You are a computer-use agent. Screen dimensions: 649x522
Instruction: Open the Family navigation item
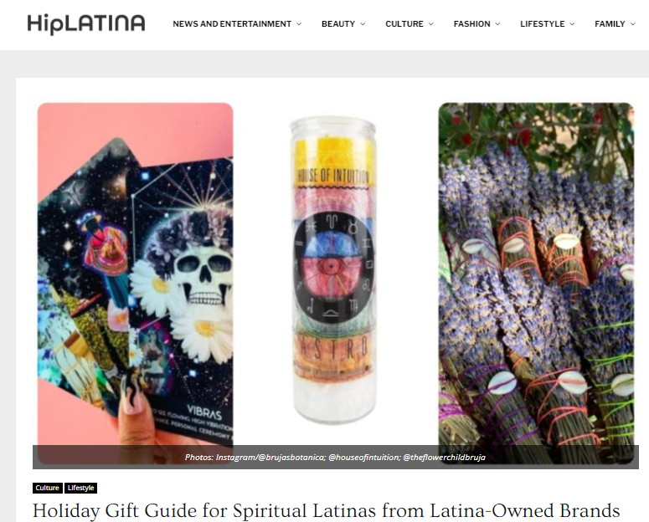coord(610,24)
